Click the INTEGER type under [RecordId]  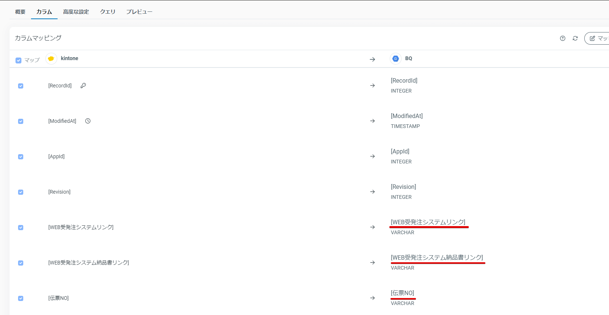pyautogui.click(x=401, y=91)
